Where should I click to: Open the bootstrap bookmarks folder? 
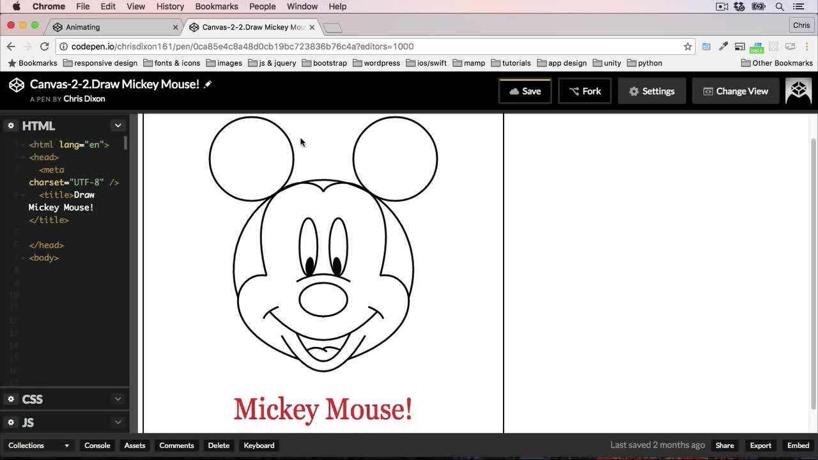tap(324, 63)
